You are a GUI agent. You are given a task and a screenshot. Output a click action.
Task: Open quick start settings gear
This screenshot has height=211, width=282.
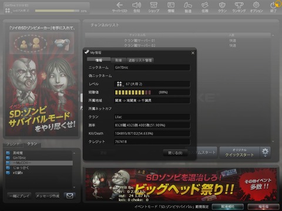tap(265, 152)
